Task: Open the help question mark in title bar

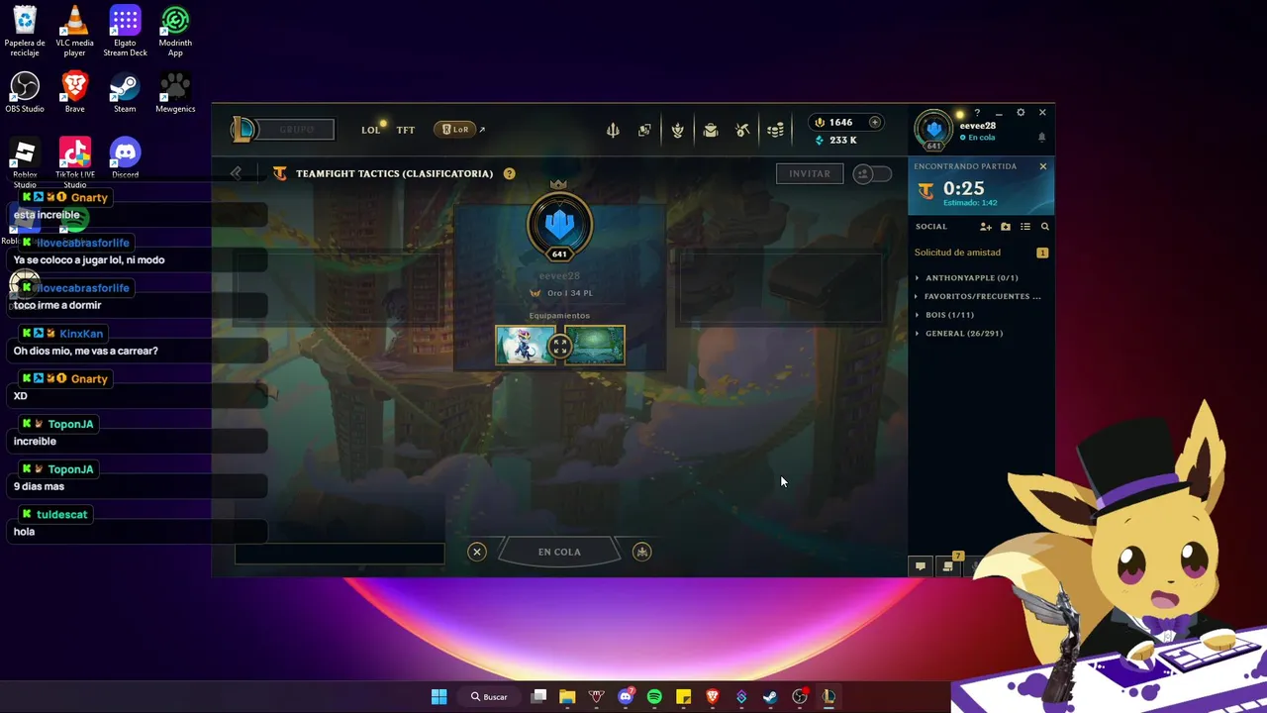Action: tap(977, 113)
